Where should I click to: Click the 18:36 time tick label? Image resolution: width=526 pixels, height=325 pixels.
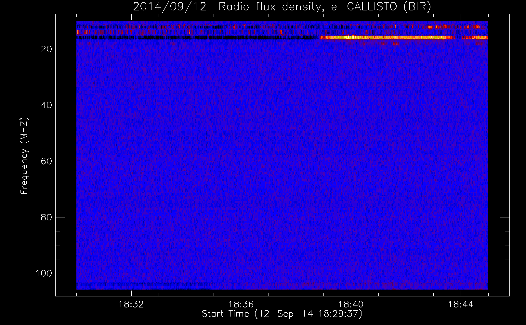[241, 305]
